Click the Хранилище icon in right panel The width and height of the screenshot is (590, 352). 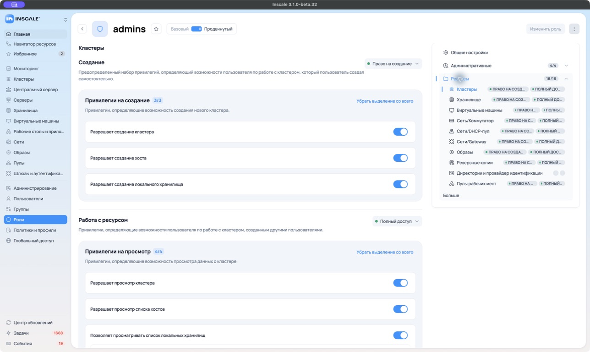(452, 99)
